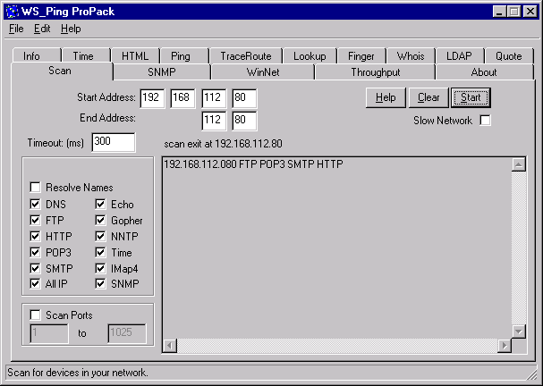Select the result line 192.168.112.080 FTP POP3 SMTP HTTP
Viewport: 543px width, 386px height.
point(253,164)
